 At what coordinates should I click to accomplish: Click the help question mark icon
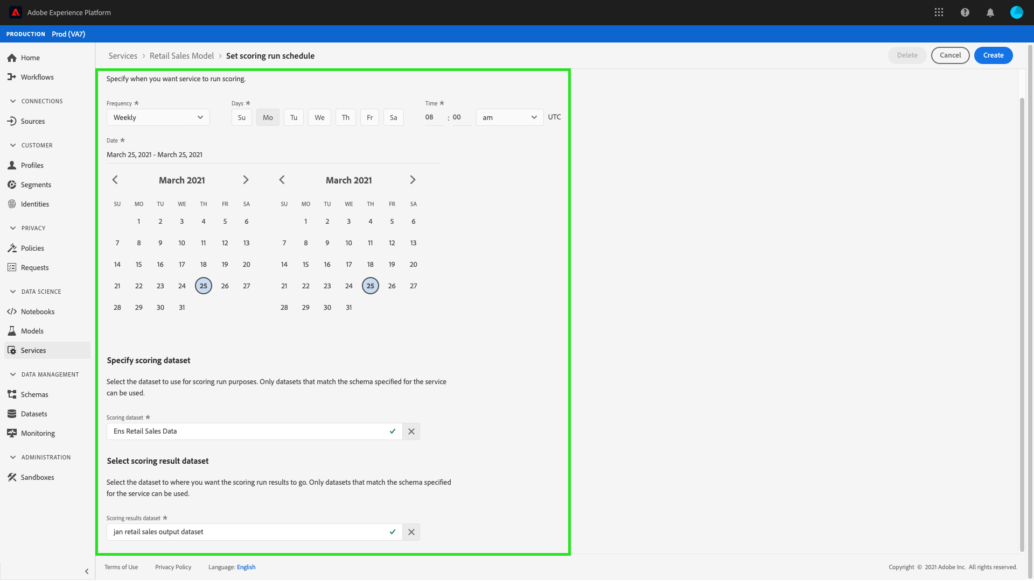pyautogui.click(x=965, y=12)
